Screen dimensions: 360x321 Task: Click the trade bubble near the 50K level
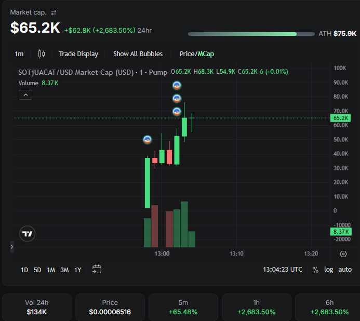pyautogui.click(x=148, y=140)
